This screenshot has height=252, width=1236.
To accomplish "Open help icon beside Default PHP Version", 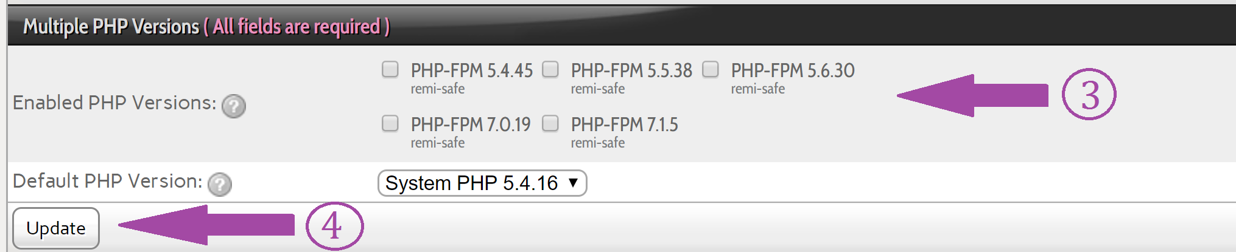I will click(220, 184).
